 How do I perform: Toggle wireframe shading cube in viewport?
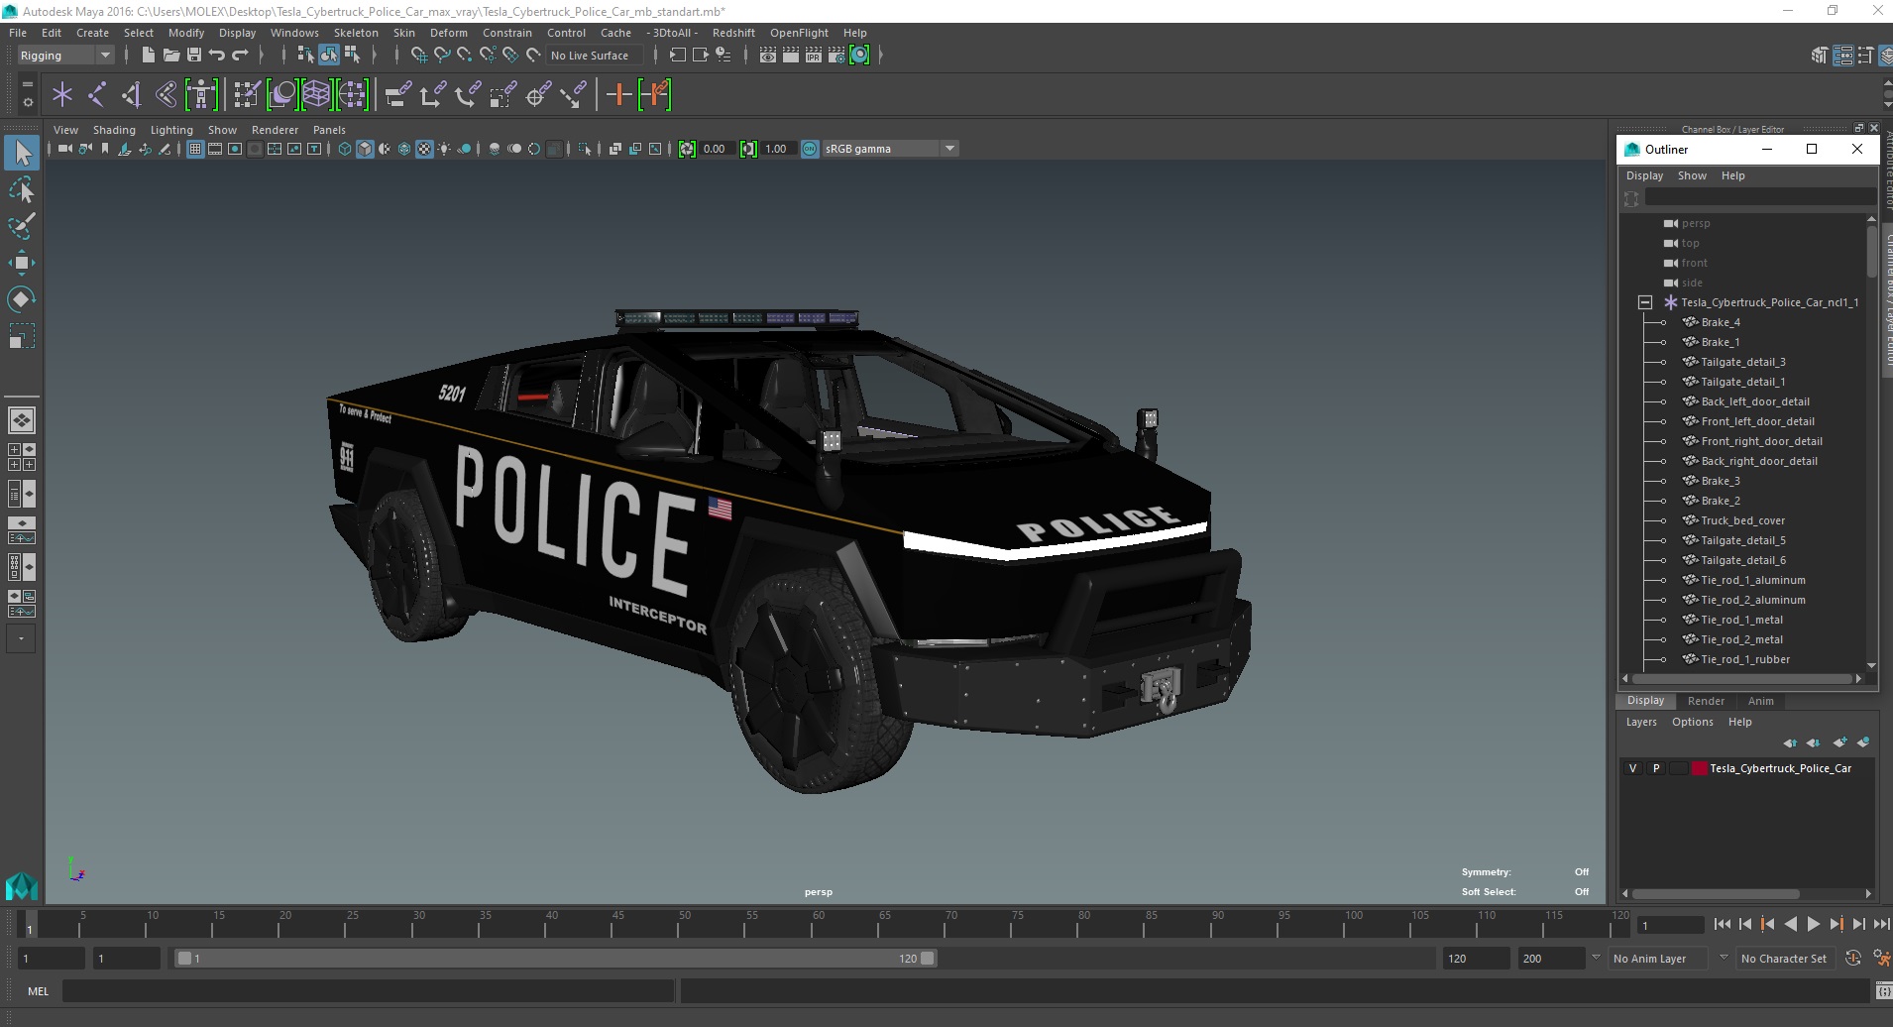pyautogui.click(x=345, y=149)
